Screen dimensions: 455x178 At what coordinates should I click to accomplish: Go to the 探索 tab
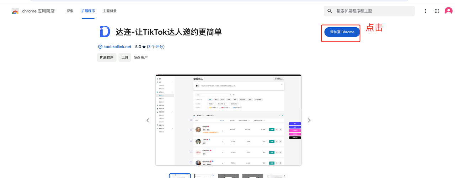point(70,11)
